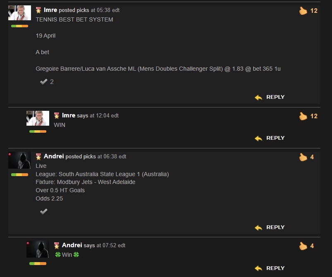
Task: Click reply arrow under Imre's tennis picks
Action: coord(258,97)
